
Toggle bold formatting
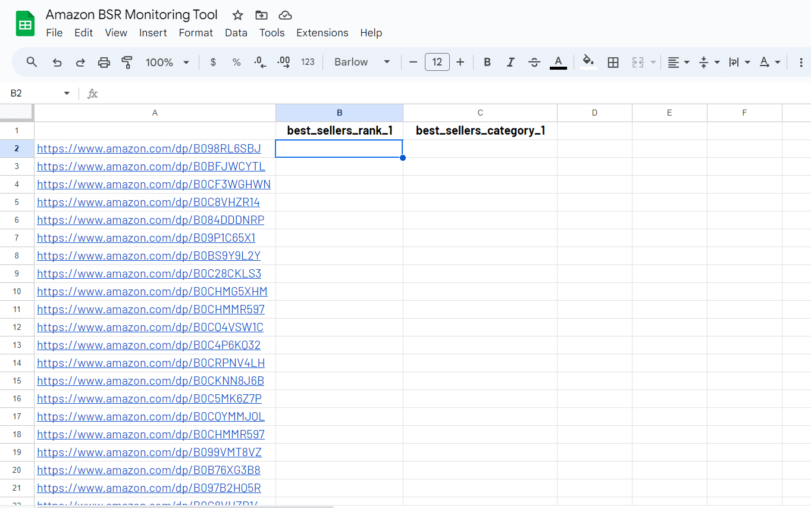(487, 62)
